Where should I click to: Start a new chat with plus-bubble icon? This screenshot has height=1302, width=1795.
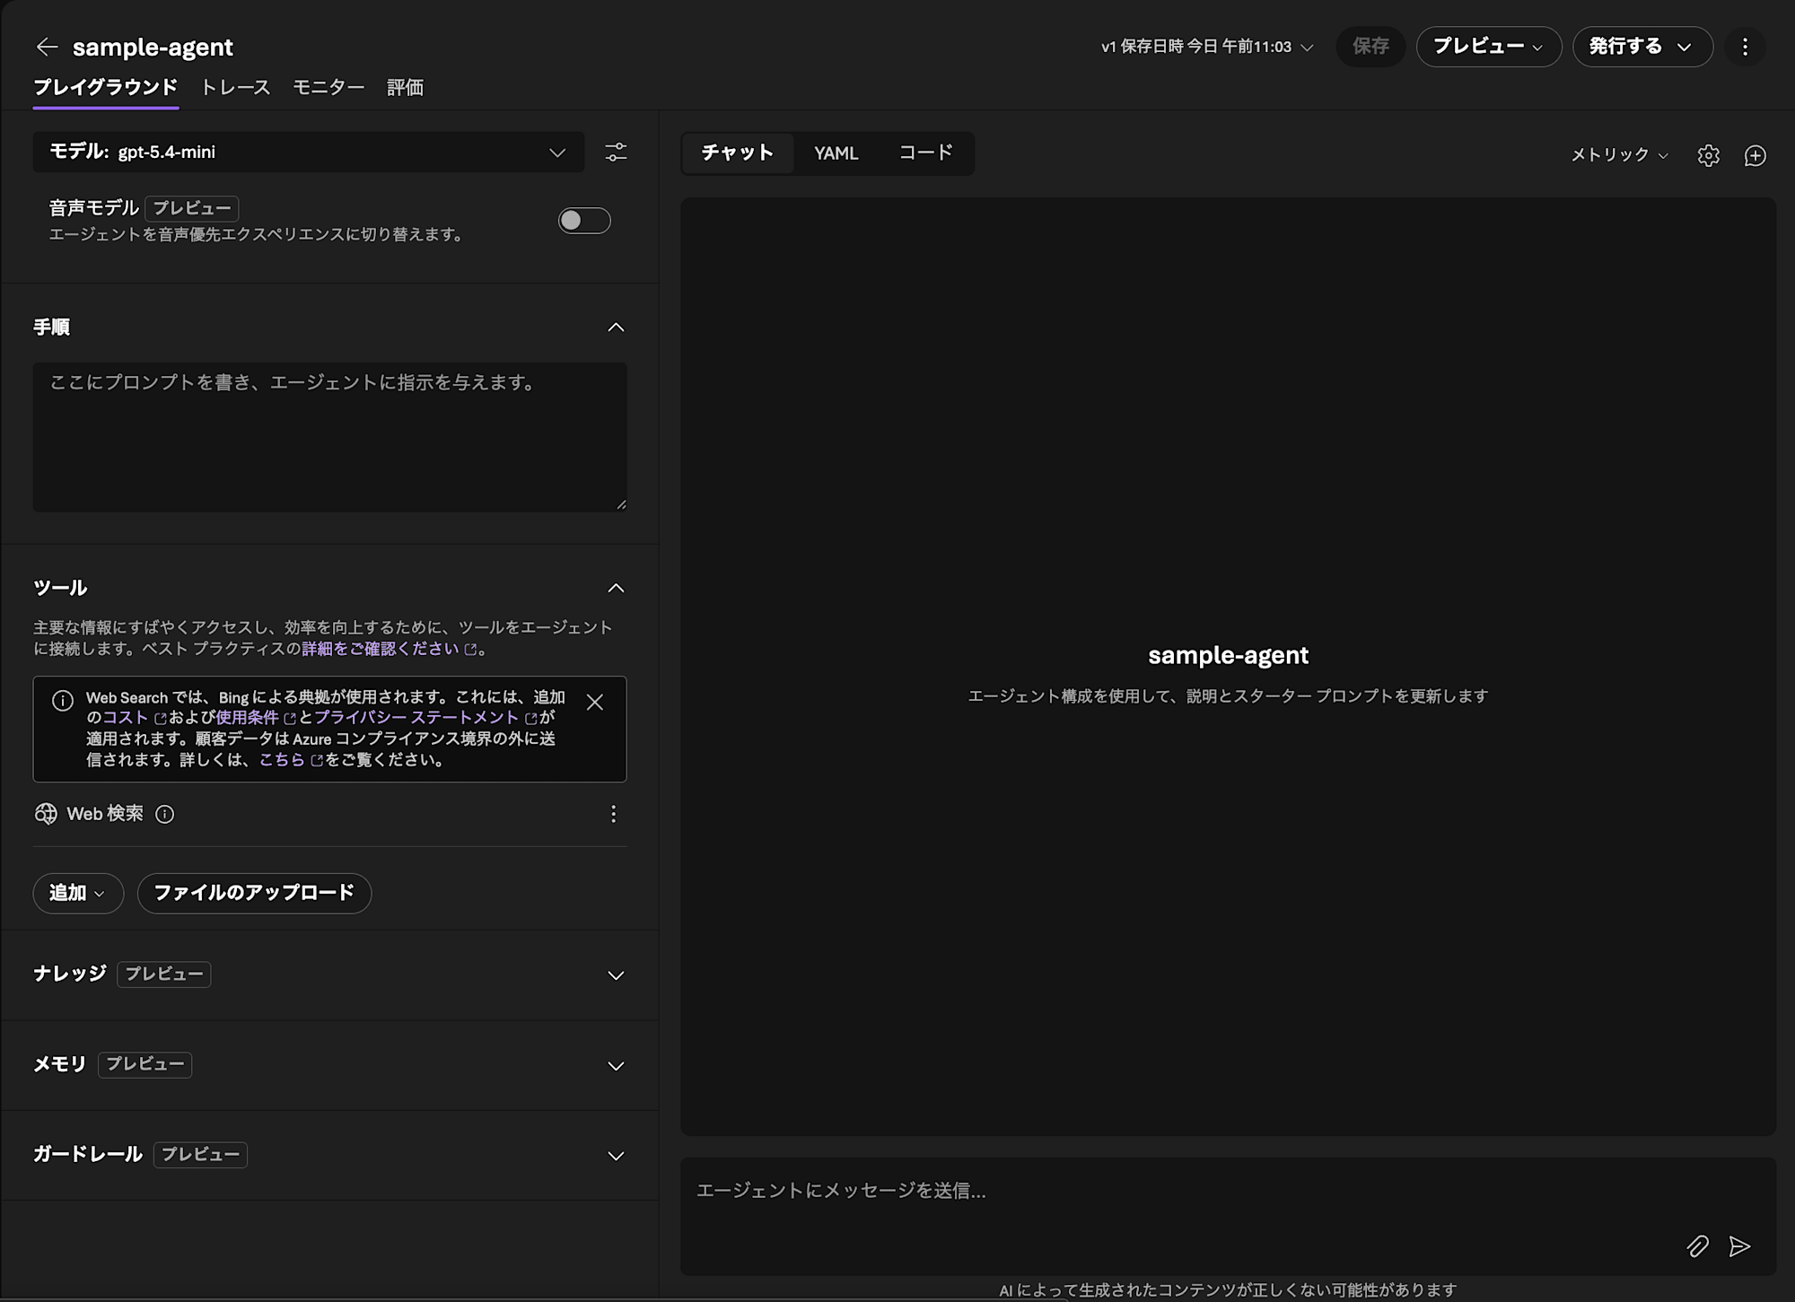point(1755,155)
